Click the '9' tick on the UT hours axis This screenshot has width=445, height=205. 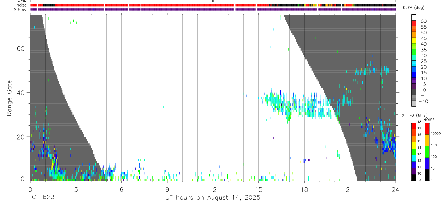[167, 189]
